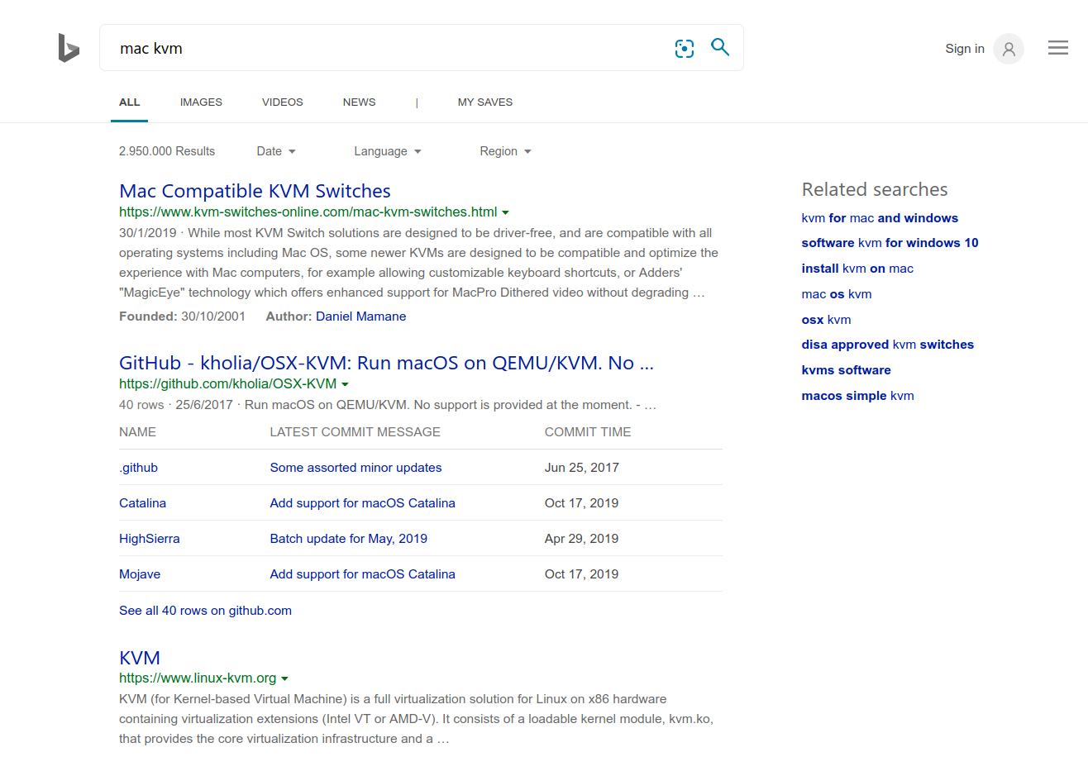
Task: Click the https://www.linux-kvm.org URL text
Action: pos(198,678)
